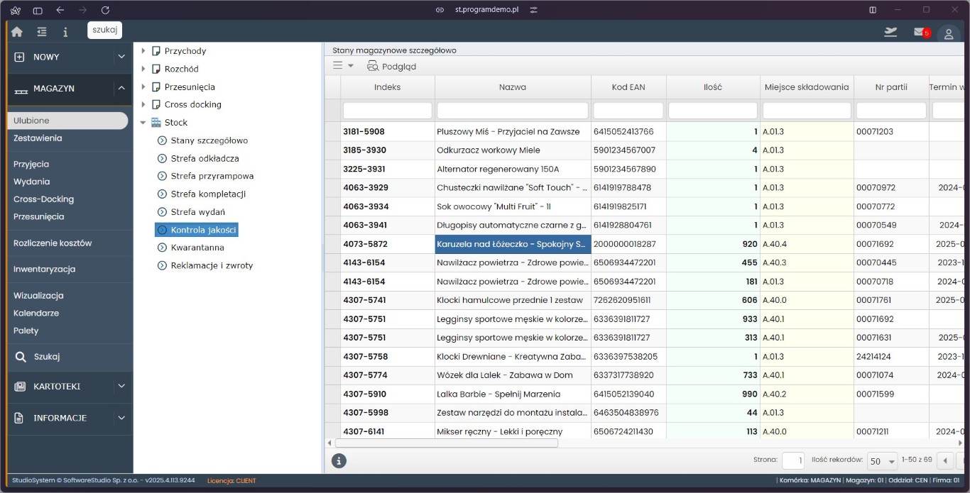Expand the NOWY section chevron

[121, 57]
